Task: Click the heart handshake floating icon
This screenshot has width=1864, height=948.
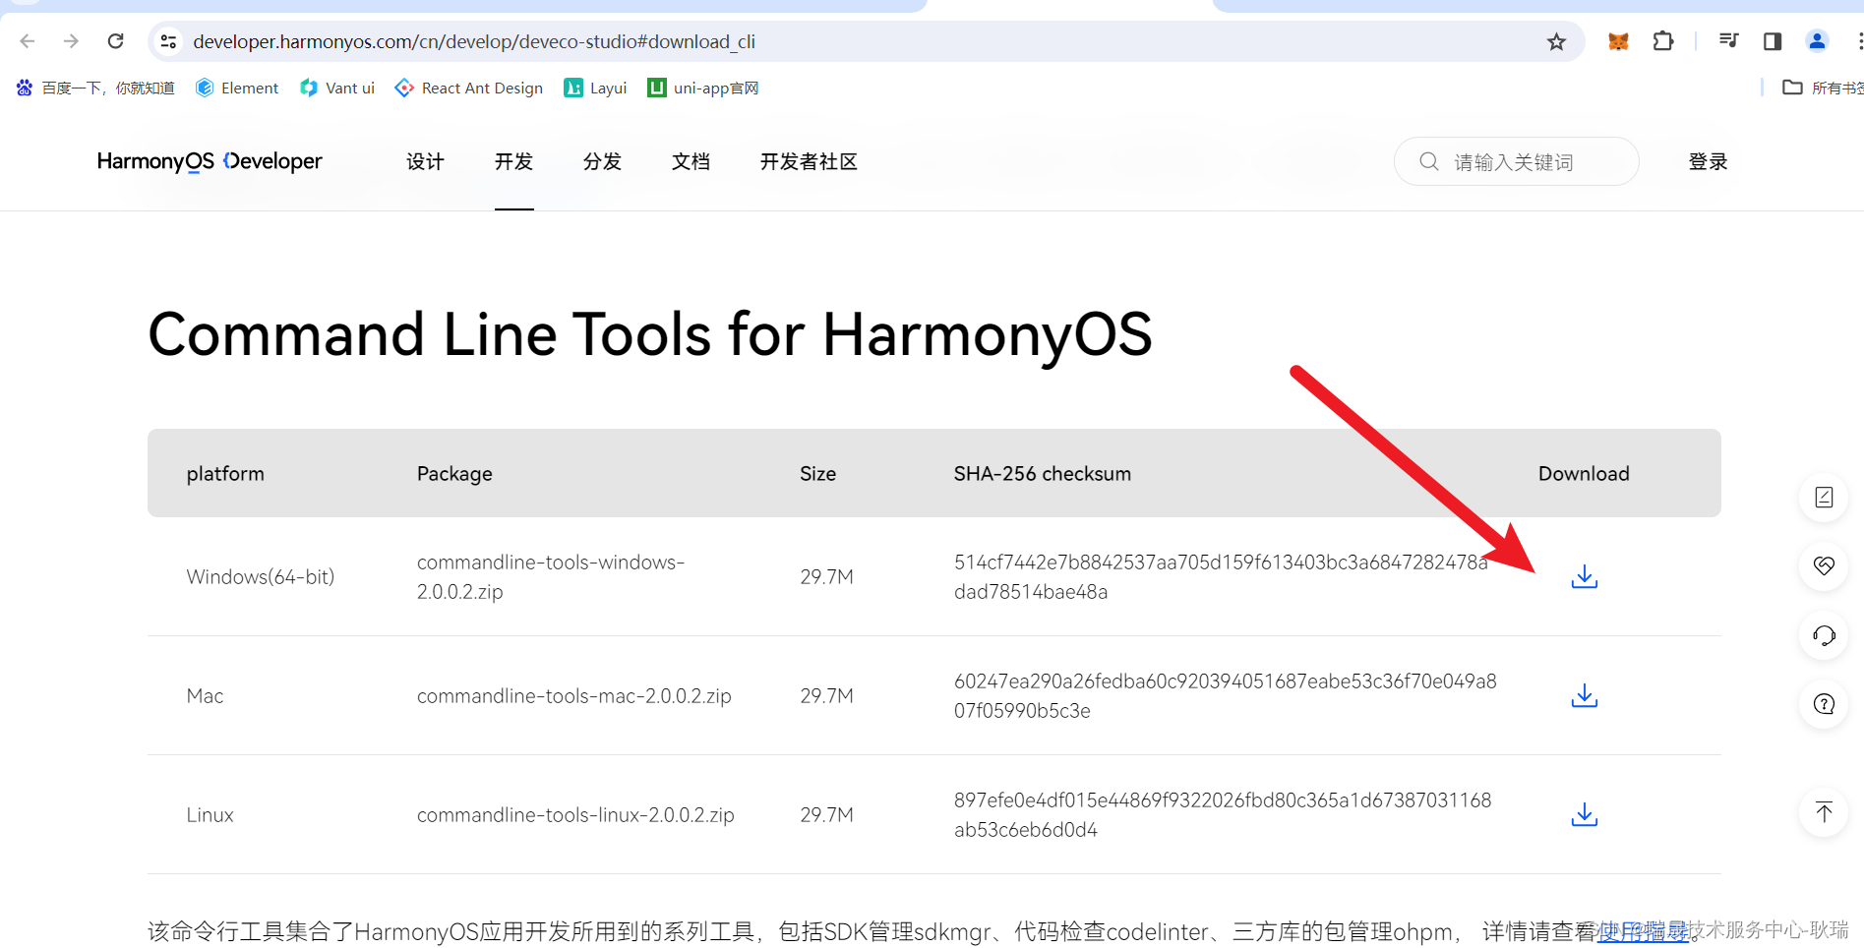Action: coord(1824,565)
